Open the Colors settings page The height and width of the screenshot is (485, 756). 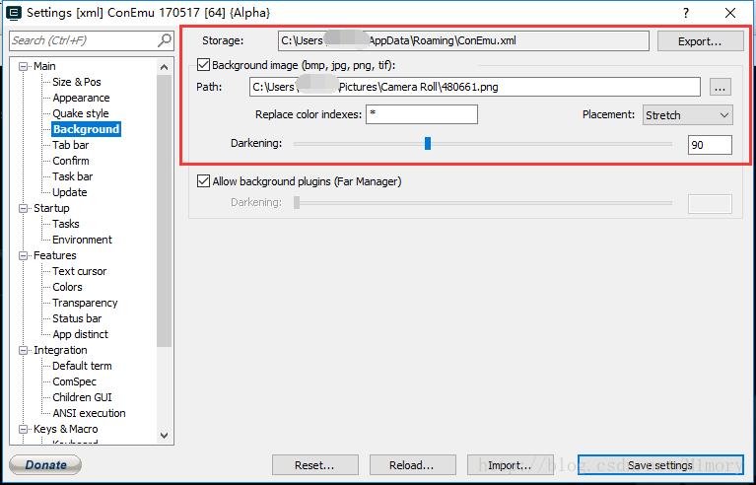[67, 287]
